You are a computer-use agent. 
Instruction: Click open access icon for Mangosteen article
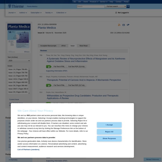point(49,66)
